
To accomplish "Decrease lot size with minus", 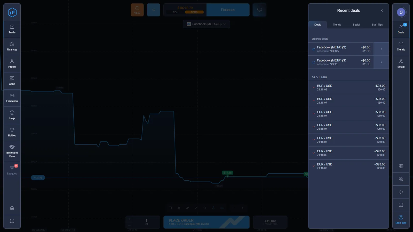I will pyautogui.click(x=129, y=225).
